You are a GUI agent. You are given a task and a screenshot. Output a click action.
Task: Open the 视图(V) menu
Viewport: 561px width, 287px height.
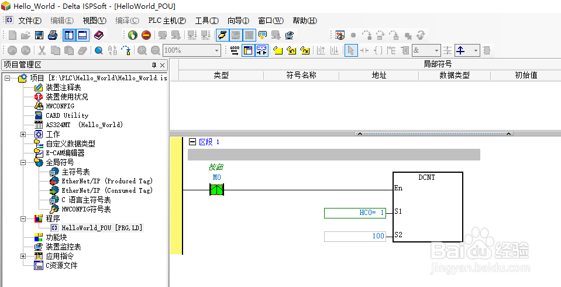pyautogui.click(x=94, y=20)
